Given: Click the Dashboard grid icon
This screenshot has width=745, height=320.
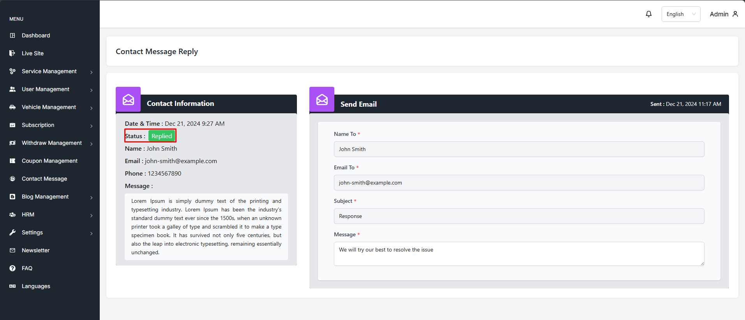Looking at the screenshot, I should tap(12, 35).
